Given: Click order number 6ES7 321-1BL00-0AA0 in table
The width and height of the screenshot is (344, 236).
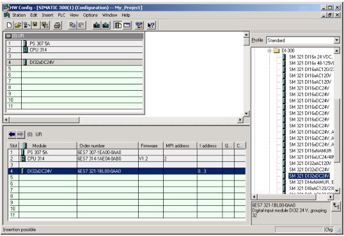Looking at the screenshot, I should point(99,171).
